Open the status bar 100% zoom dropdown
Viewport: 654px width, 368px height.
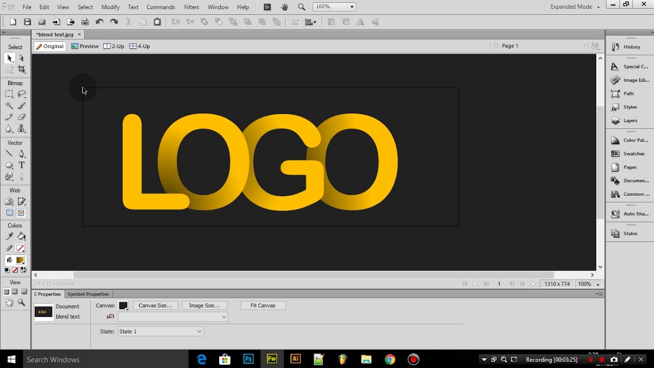click(x=588, y=284)
